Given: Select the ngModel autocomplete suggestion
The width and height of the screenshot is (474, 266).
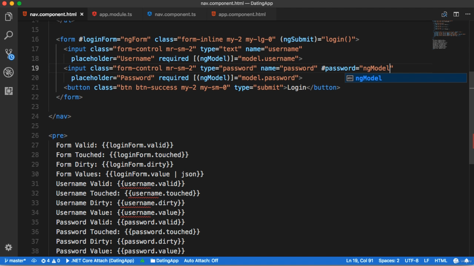Looking at the screenshot, I should pos(406,78).
